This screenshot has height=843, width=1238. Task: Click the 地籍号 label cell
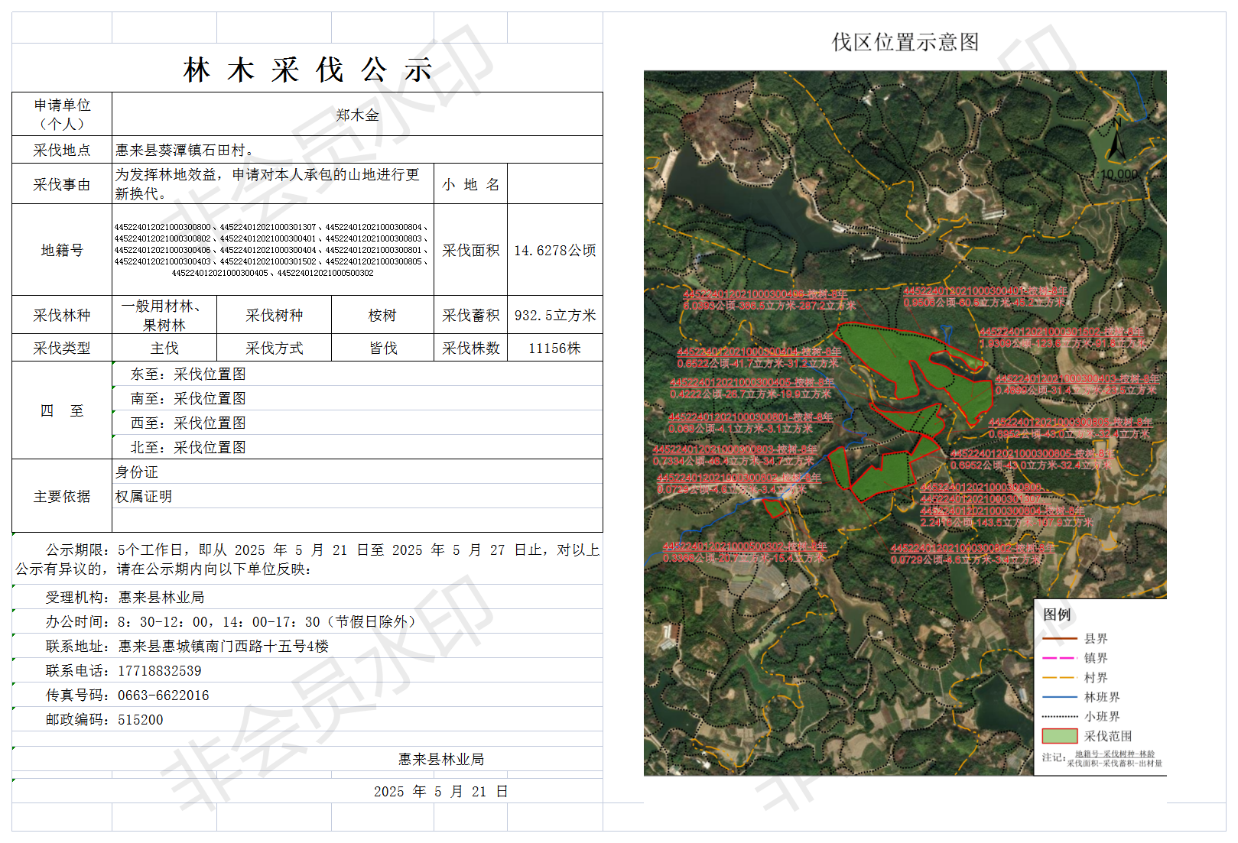coord(62,250)
